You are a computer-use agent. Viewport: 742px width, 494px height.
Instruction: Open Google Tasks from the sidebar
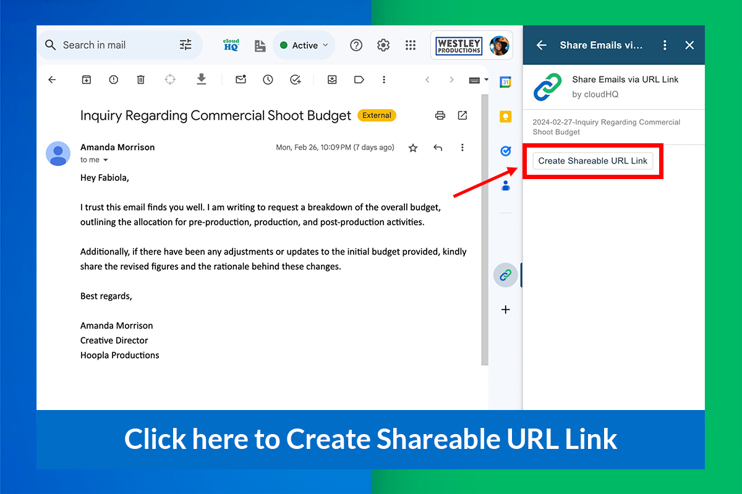pyautogui.click(x=505, y=150)
